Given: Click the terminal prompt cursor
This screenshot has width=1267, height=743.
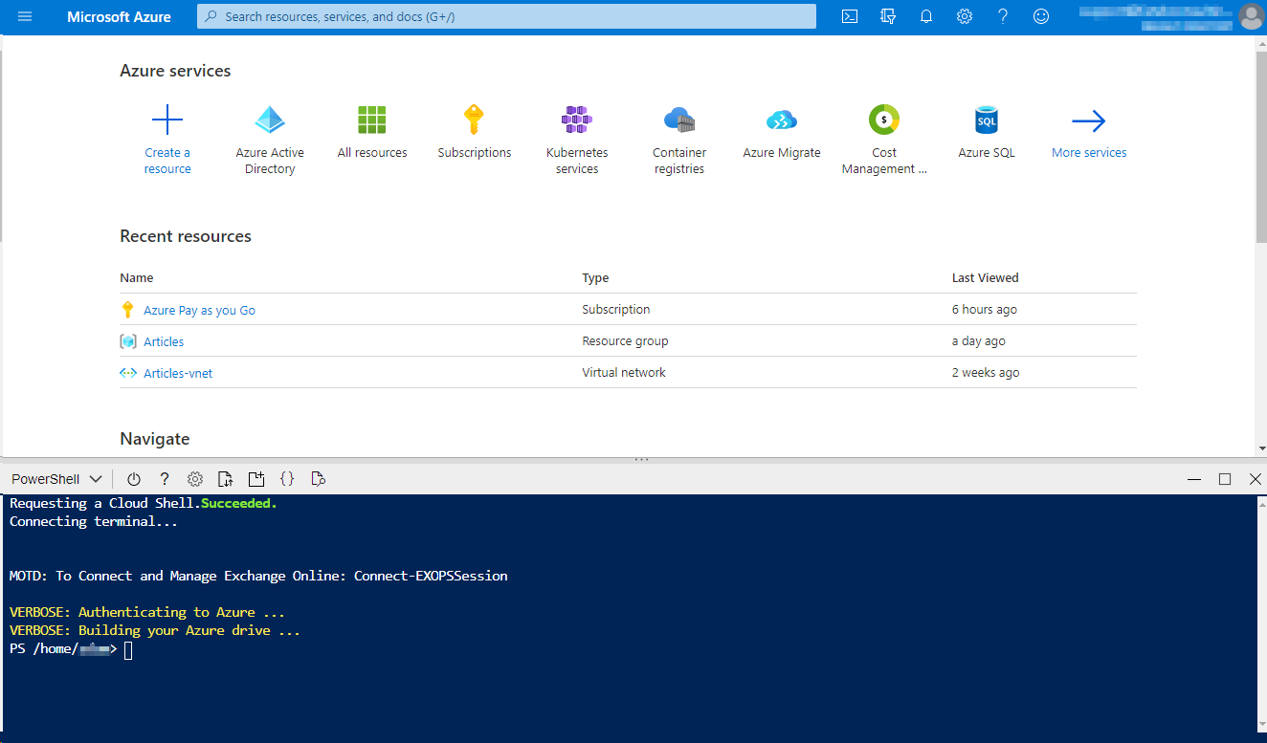Looking at the screenshot, I should 128,650.
